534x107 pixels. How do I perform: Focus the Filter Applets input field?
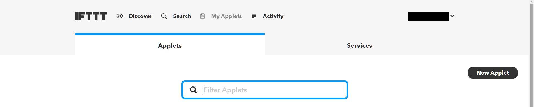click(265, 90)
